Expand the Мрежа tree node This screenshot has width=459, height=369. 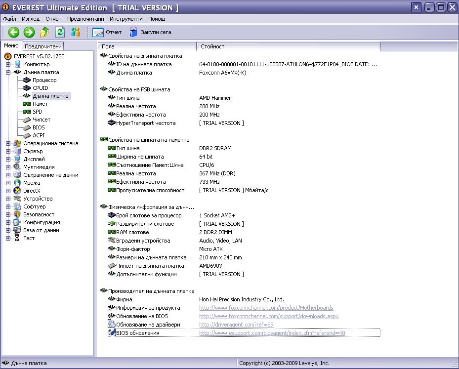coord(8,183)
